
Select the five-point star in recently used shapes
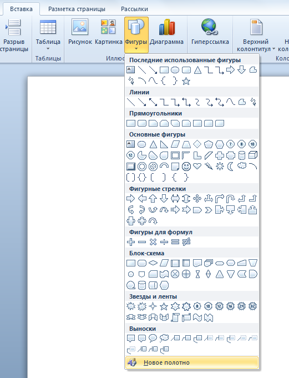186,81
